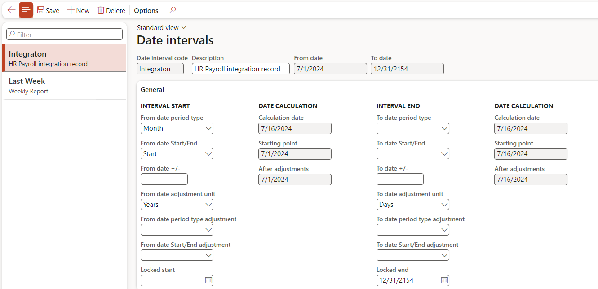
Task: Click the back arrow icon
Action: pyautogui.click(x=11, y=10)
